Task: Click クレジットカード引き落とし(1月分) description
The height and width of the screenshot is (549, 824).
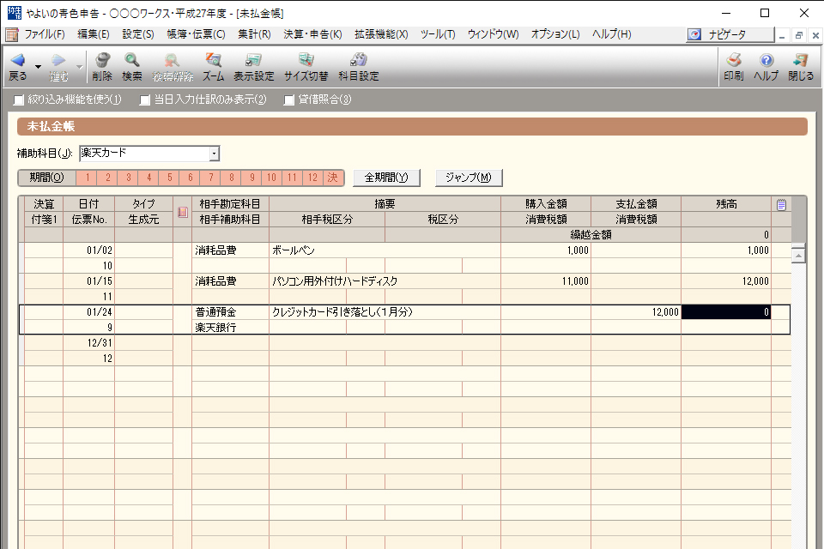Action: point(385,312)
